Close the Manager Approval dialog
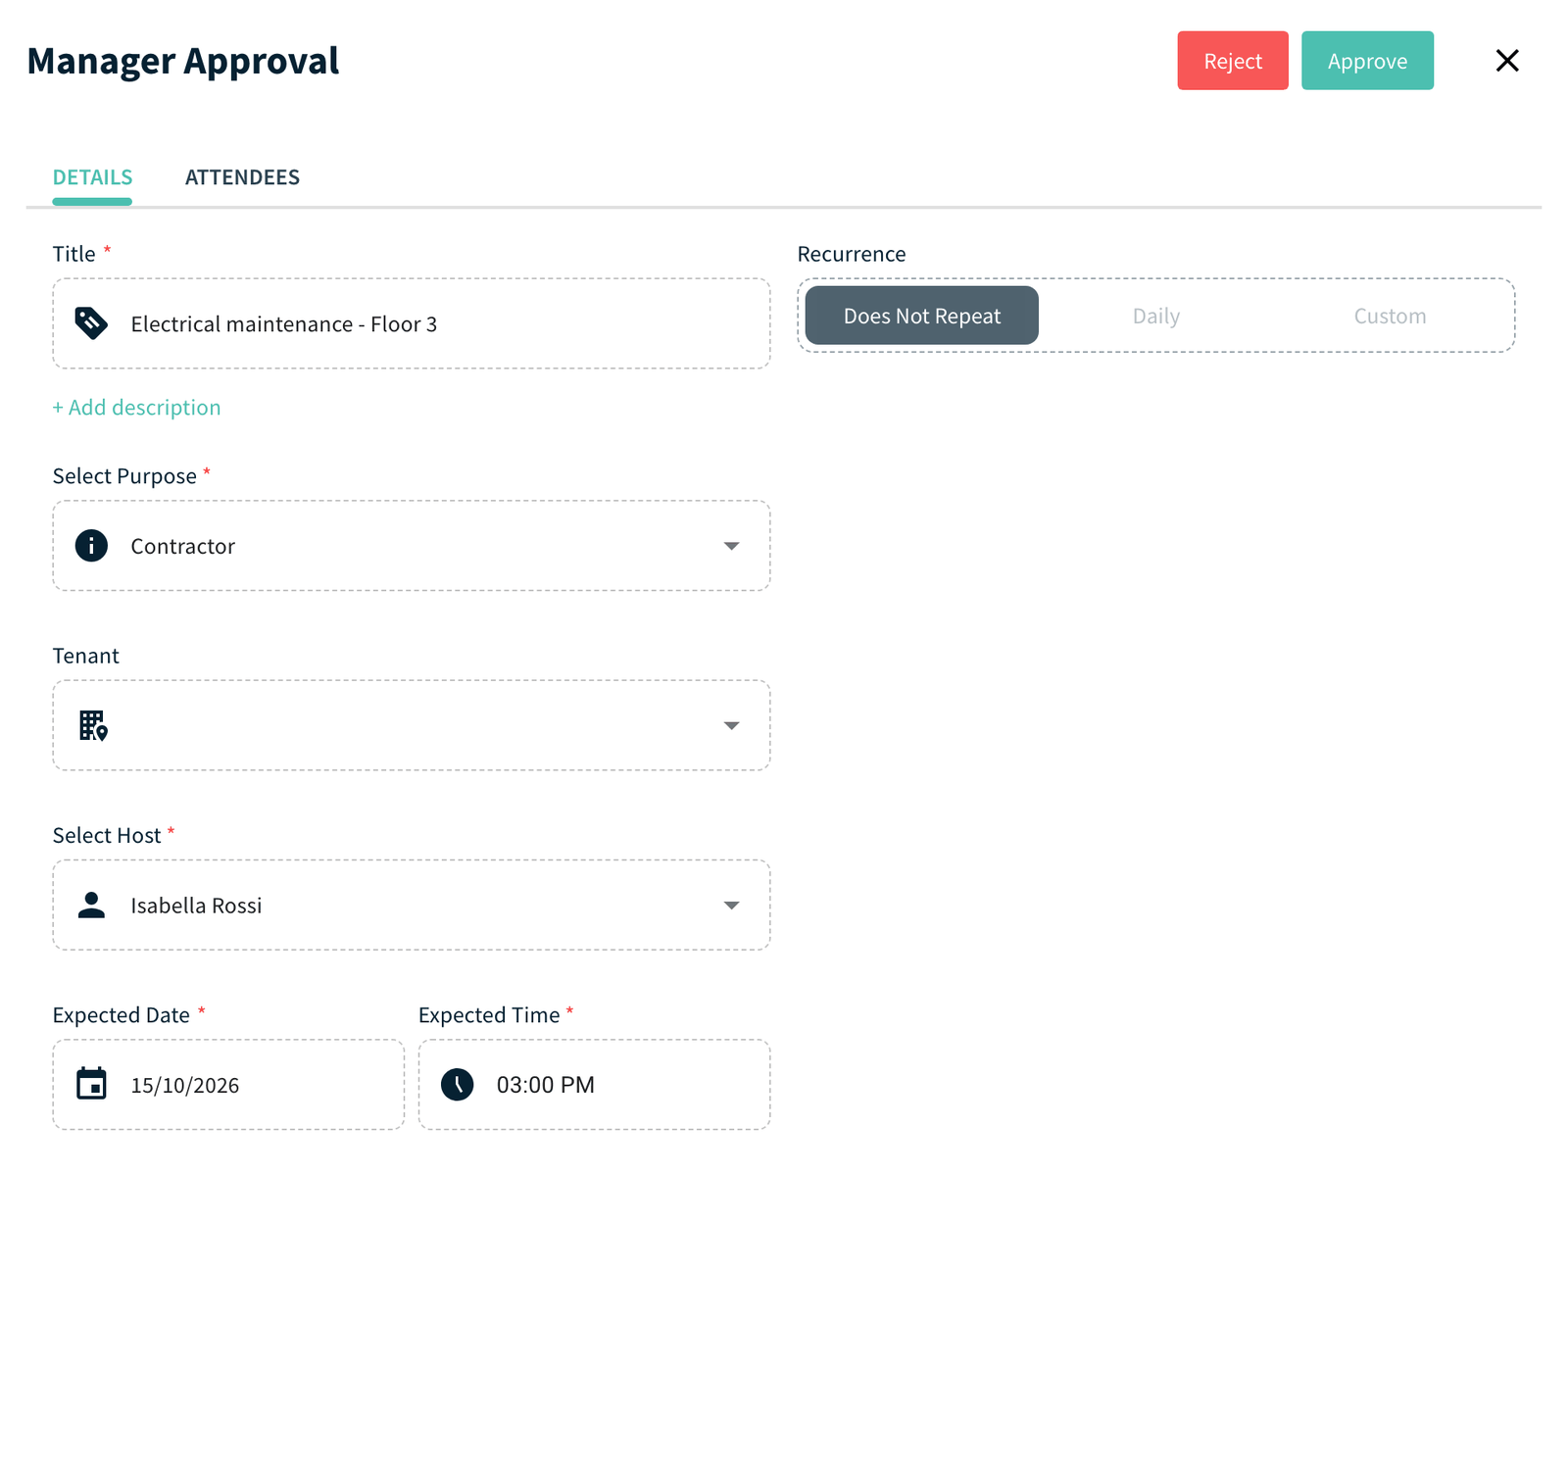 pyautogui.click(x=1507, y=61)
